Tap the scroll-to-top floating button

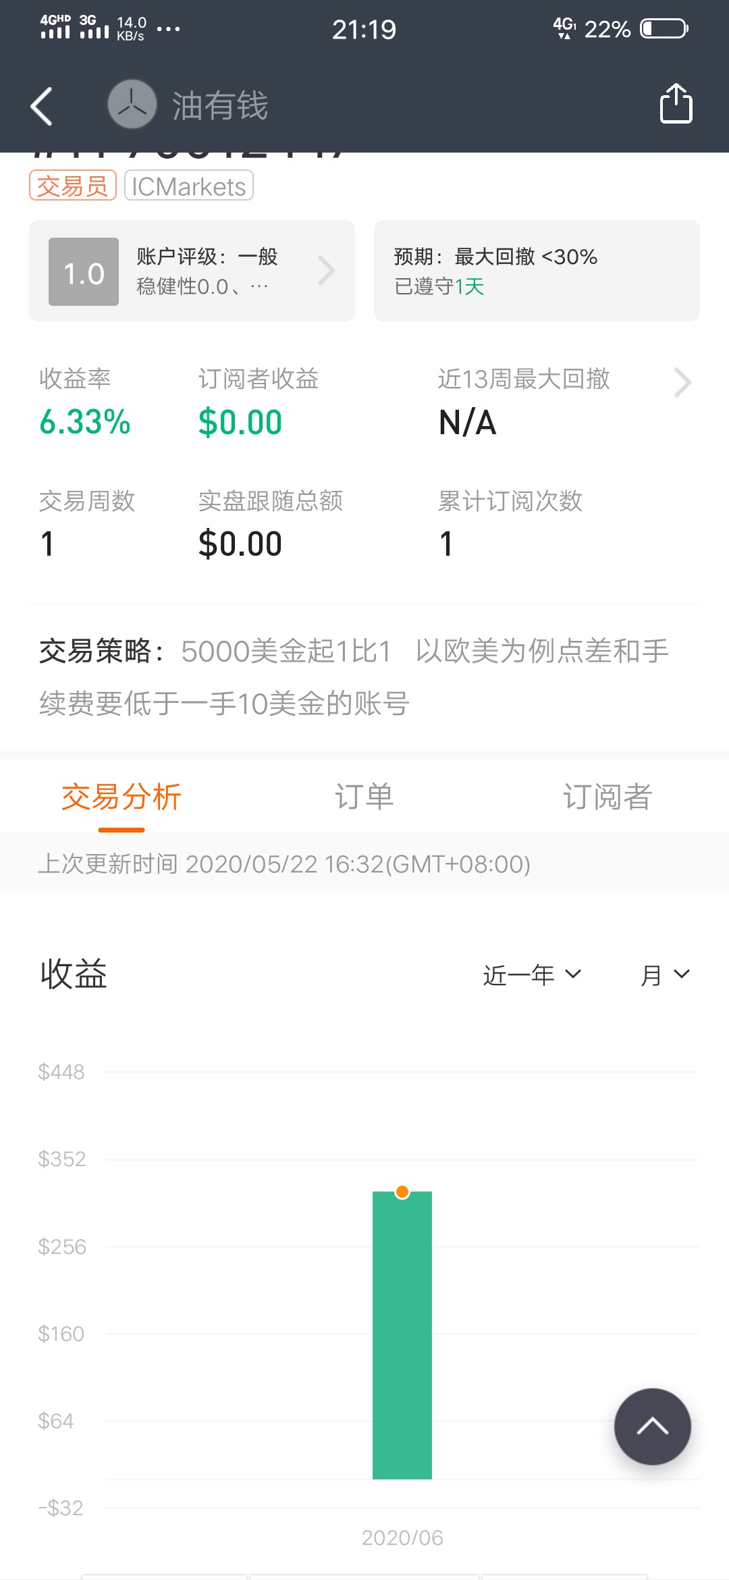(652, 1426)
